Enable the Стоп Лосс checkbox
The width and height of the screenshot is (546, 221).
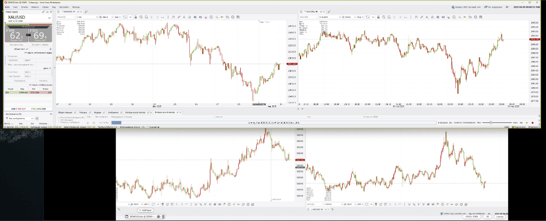(6, 72)
